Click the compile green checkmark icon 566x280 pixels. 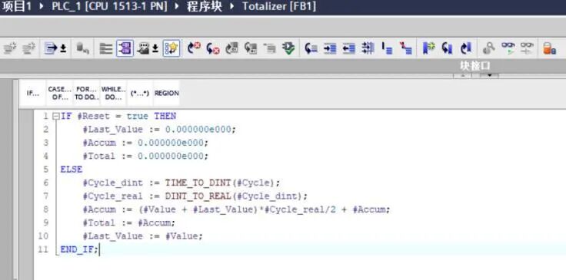(x=289, y=48)
